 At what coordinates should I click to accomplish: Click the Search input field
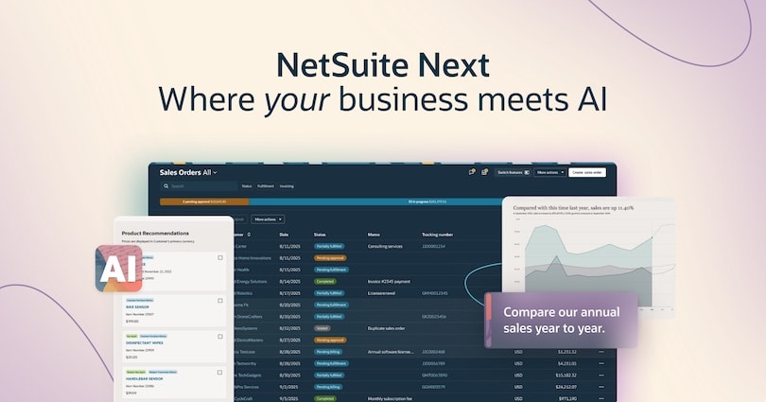(200, 186)
